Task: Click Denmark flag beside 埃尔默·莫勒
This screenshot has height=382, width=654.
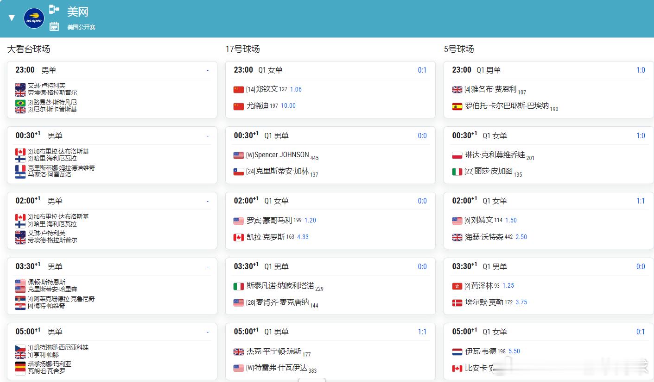Action: click(x=457, y=302)
